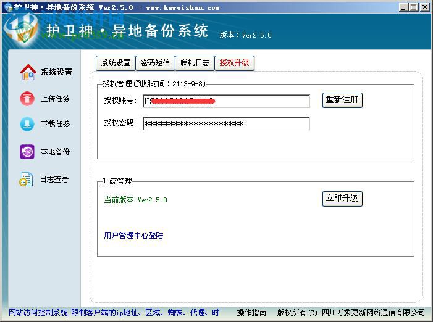Open the 操作指南 link in status bar

click(x=251, y=313)
